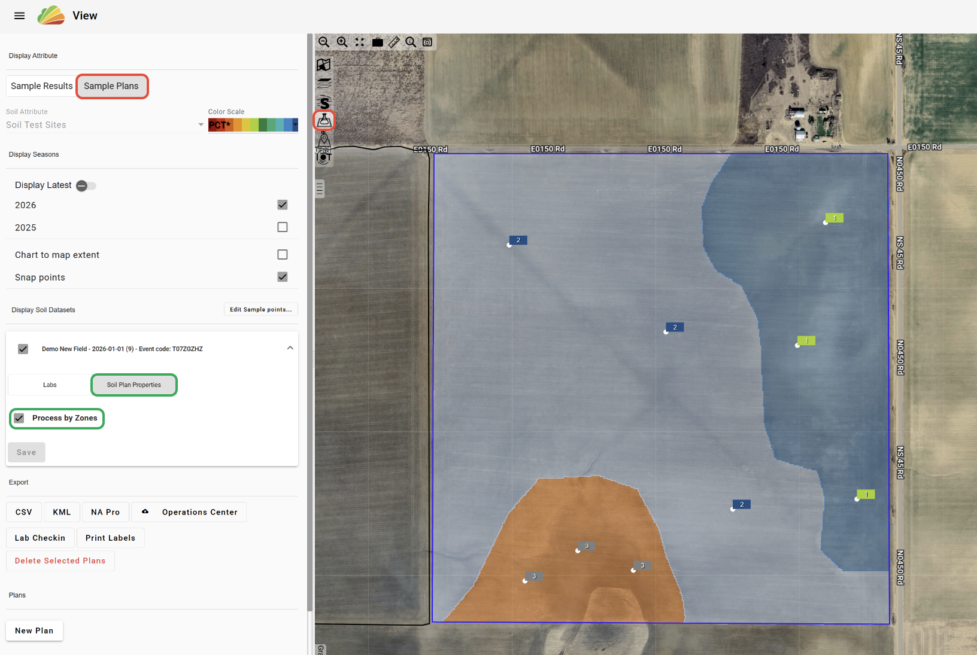Export to Operations Center
The width and height of the screenshot is (977, 655).
189,512
